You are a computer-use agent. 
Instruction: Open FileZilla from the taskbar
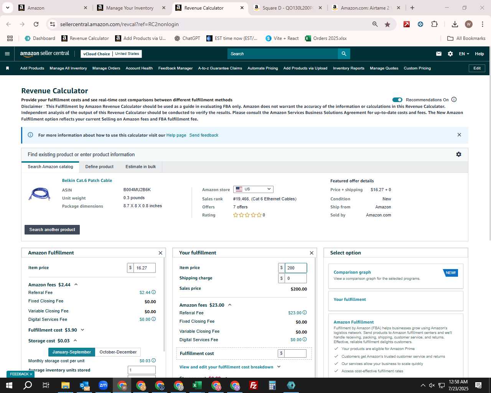pyautogui.click(x=254, y=385)
